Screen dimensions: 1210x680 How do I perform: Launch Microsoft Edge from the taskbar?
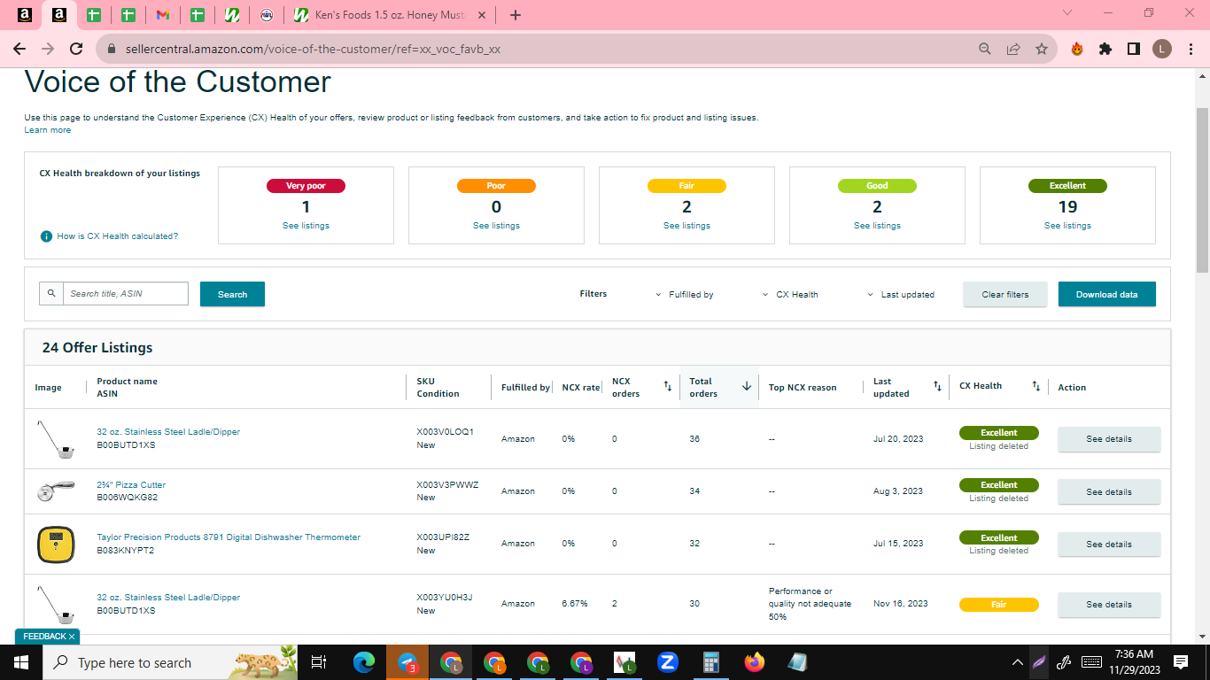[364, 662]
